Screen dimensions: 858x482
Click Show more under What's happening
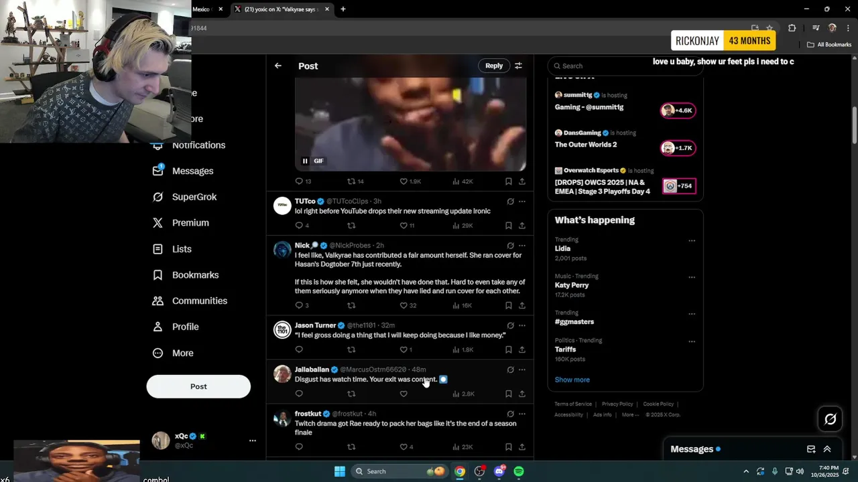(x=572, y=380)
